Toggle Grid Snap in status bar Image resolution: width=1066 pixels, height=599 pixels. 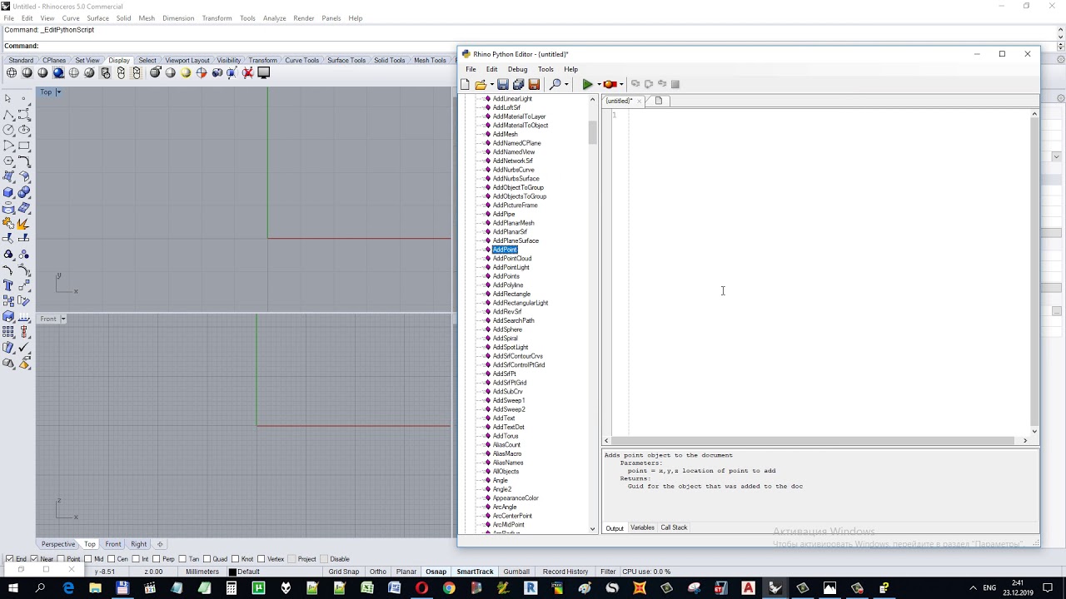[344, 572]
